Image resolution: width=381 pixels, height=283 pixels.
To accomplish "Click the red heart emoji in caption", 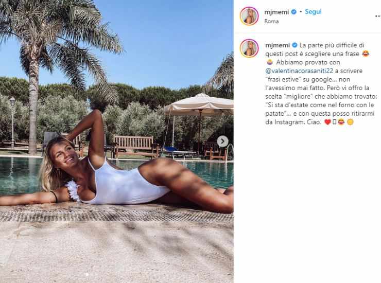I will (x=327, y=122).
